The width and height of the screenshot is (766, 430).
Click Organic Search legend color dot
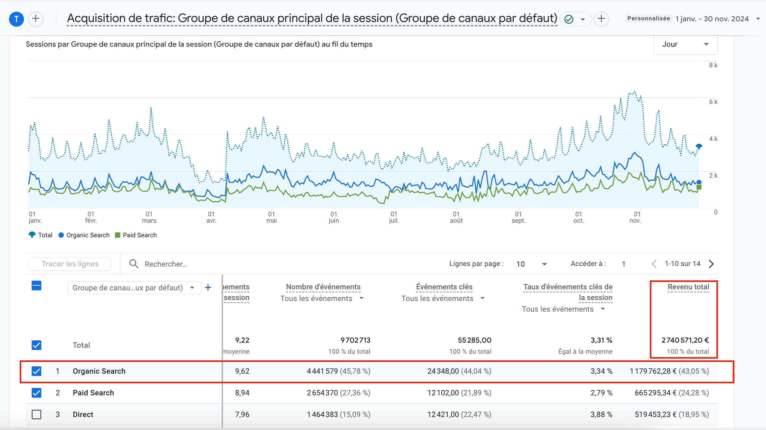coord(61,235)
